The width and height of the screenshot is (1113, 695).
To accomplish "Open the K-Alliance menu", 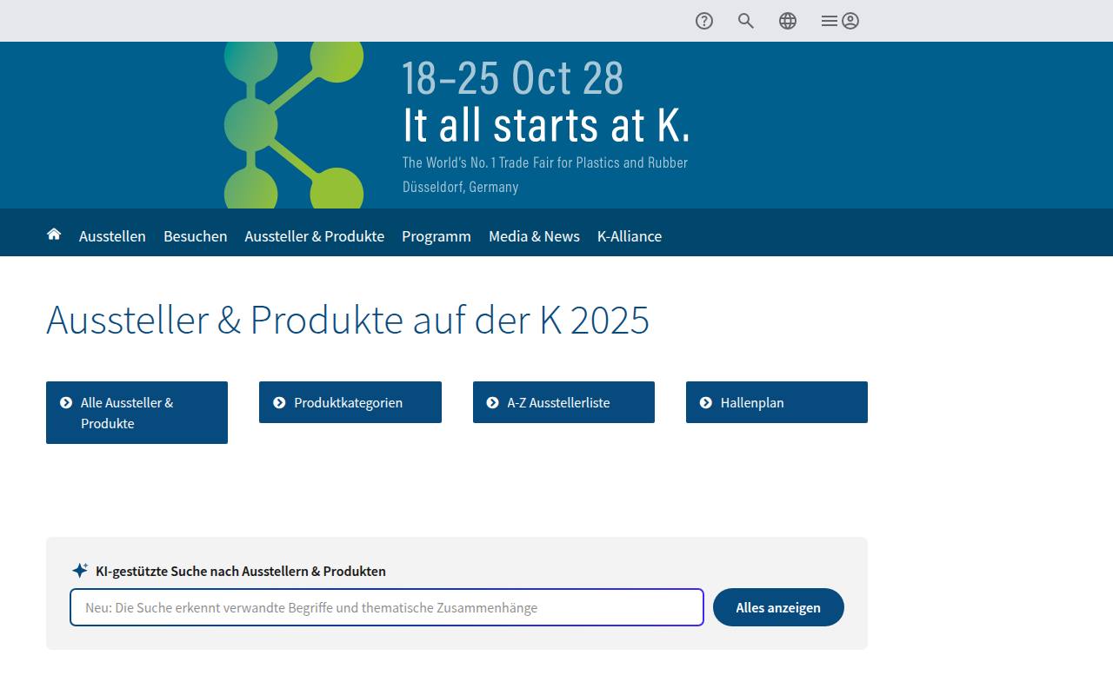I will [630, 236].
